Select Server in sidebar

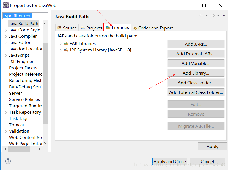pos(16,93)
